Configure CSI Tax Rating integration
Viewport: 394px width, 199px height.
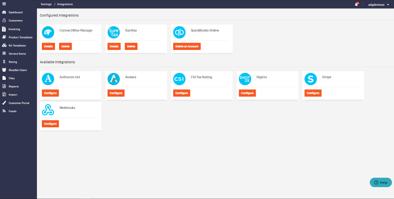pyautogui.click(x=182, y=93)
